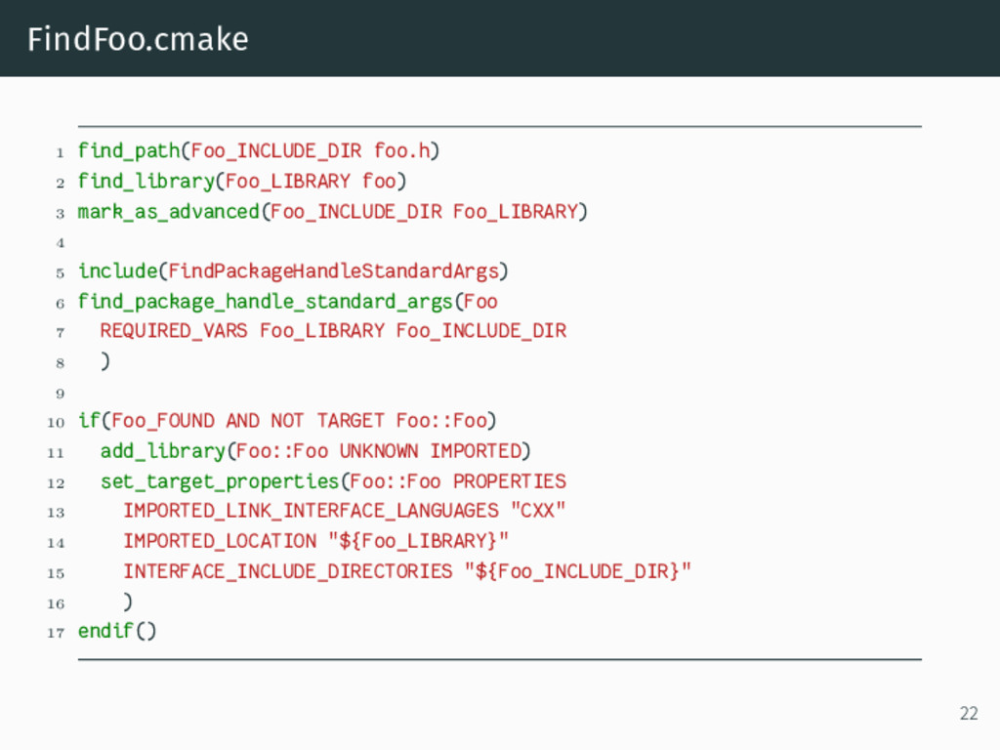
Task: Select REQUIRED_VARS keyword on line 7
Action: point(174,331)
